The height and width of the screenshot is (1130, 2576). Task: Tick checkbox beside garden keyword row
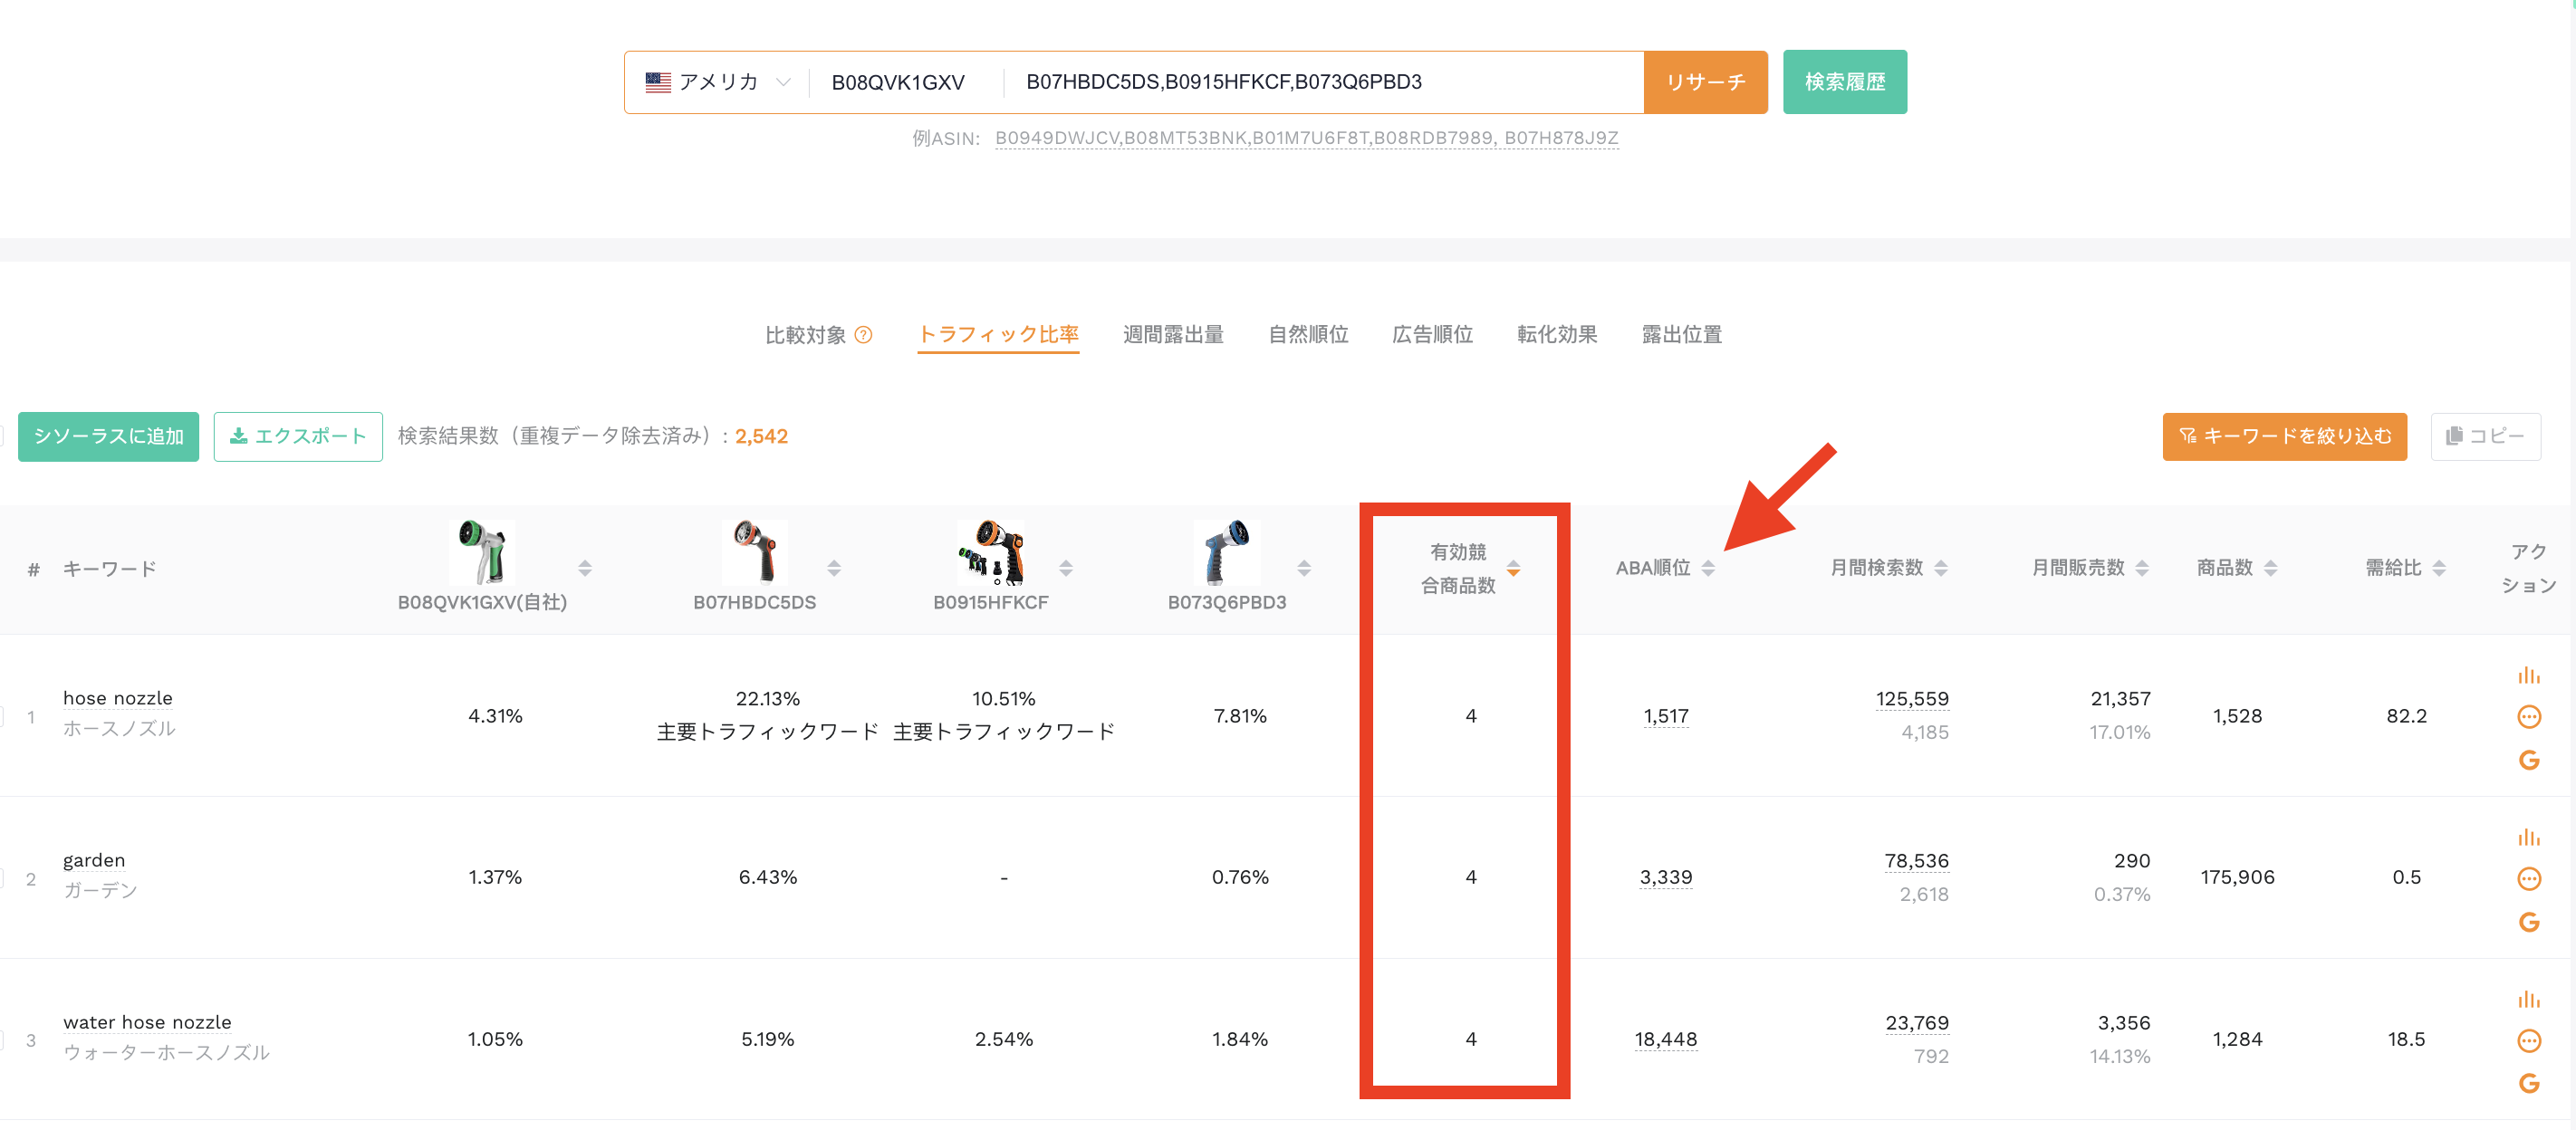[x=2, y=878]
